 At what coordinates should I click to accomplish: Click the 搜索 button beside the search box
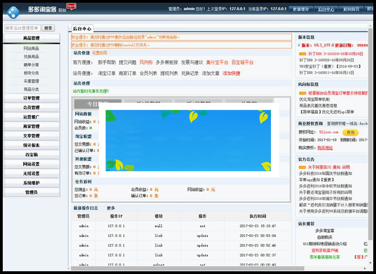pyautogui.click(x=48, y=28)
